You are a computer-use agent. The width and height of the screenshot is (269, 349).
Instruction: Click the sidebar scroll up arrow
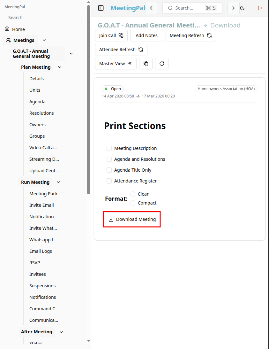[88, 2]
